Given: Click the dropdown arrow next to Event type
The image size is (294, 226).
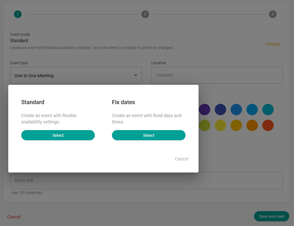Looking at the screenshot, I should pyautogui.click(x=136, y=75).
